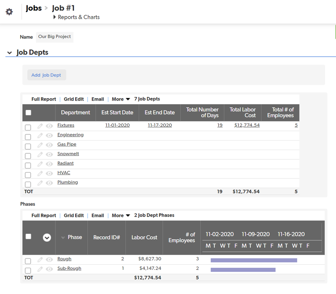The height and width of the screenshot is (294, 336).
Task: Open the Gas Pipe department link
Action: pyautogui.click(x=67, y=144)
